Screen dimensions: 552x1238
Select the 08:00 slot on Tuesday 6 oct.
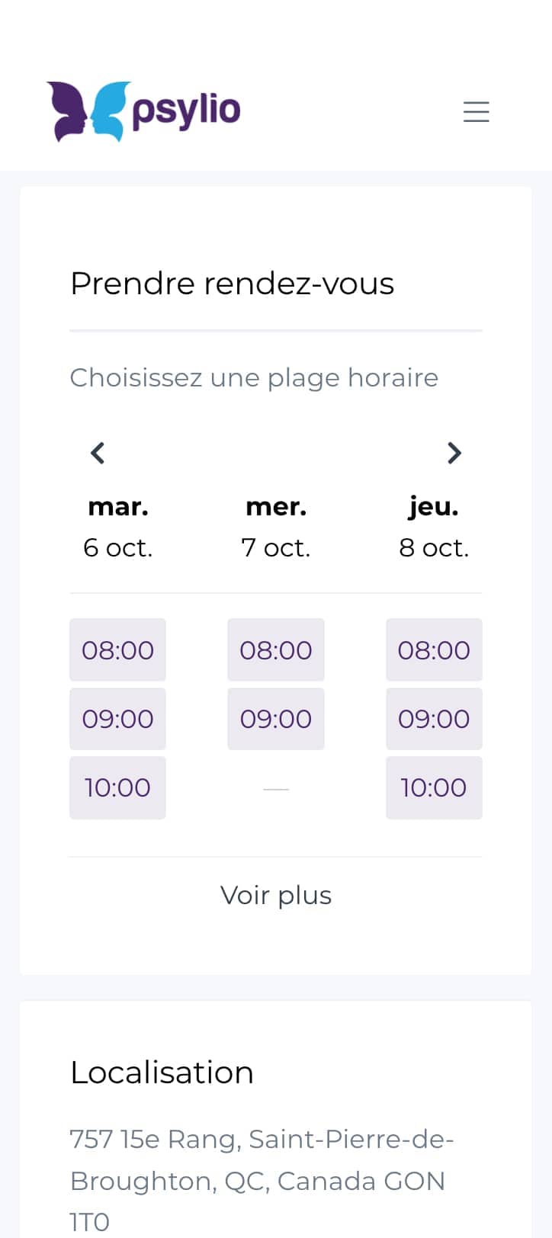(117, 649)
